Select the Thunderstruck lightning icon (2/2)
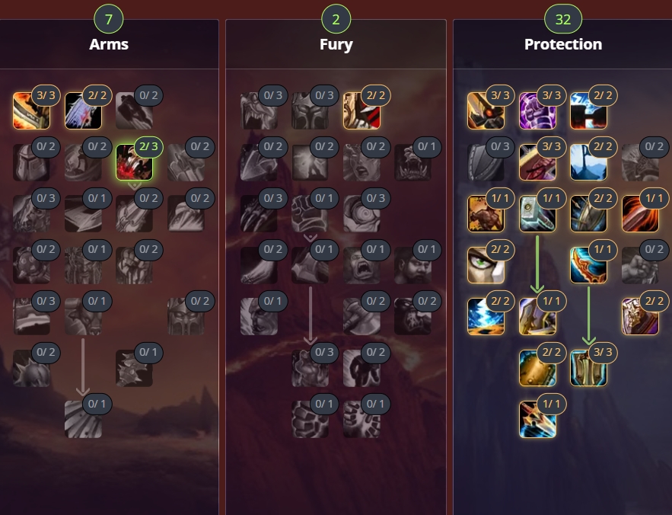 pos(486,316)
